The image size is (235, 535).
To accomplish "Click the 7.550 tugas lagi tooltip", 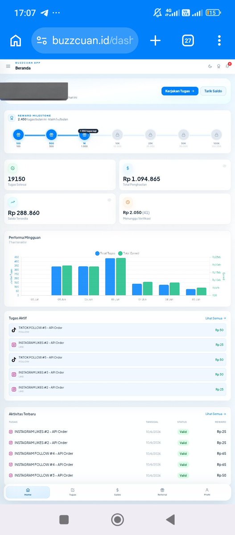I will tap(88, 131).
